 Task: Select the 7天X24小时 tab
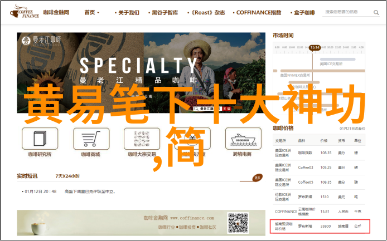[67, 176]
